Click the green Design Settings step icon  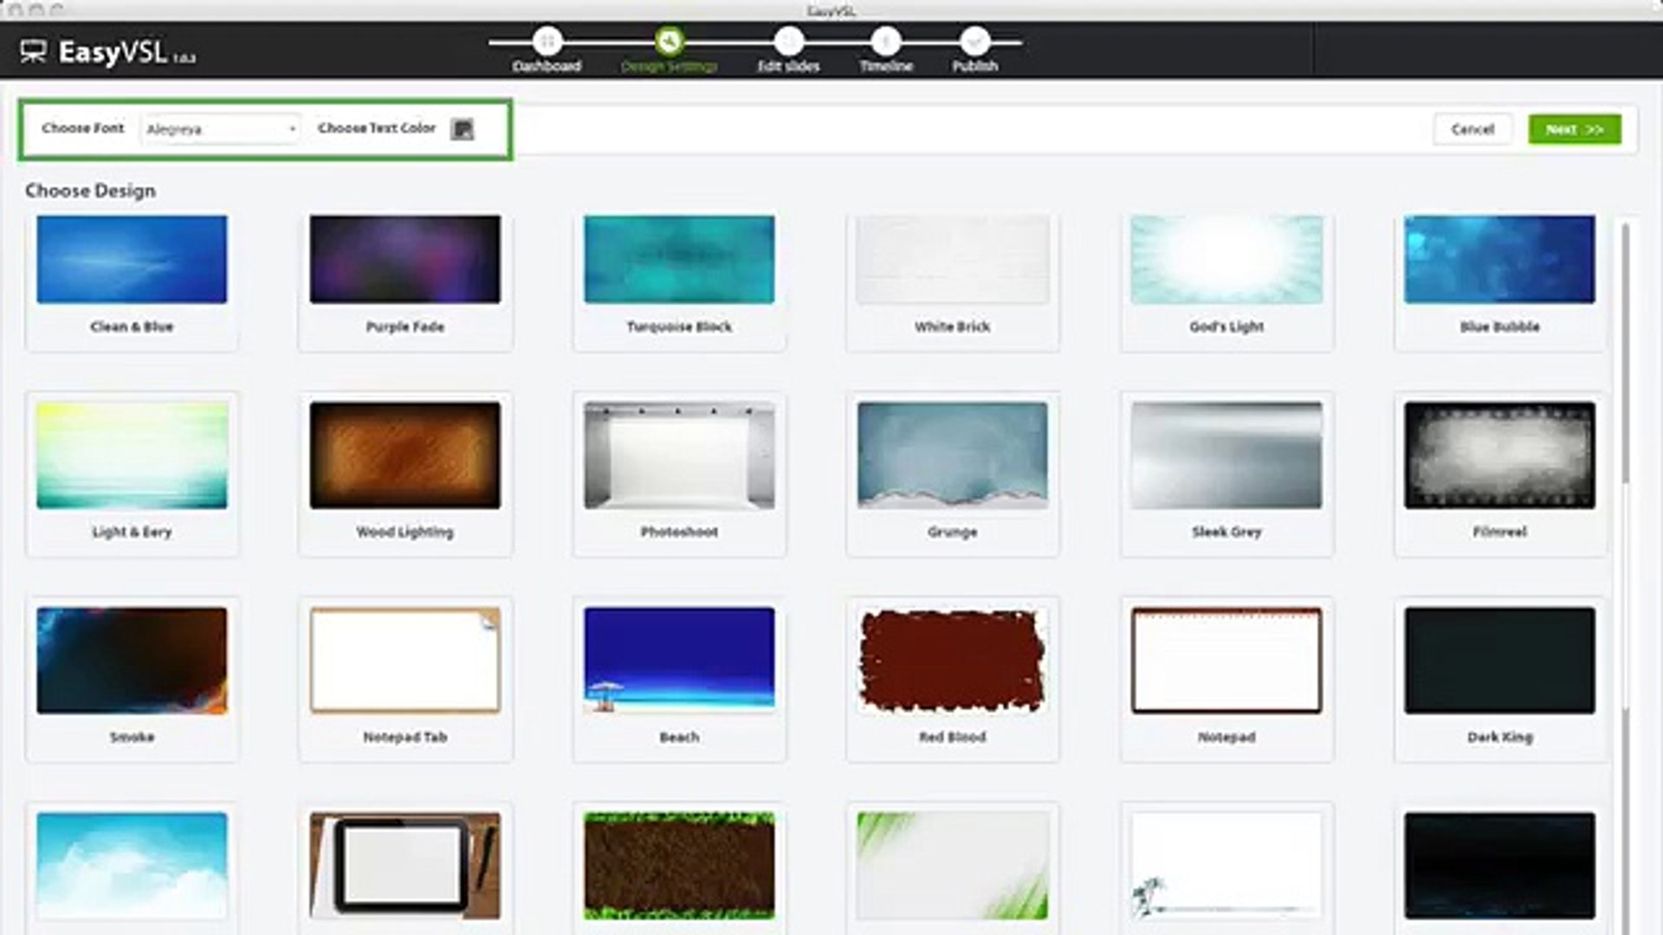point(669,42)
